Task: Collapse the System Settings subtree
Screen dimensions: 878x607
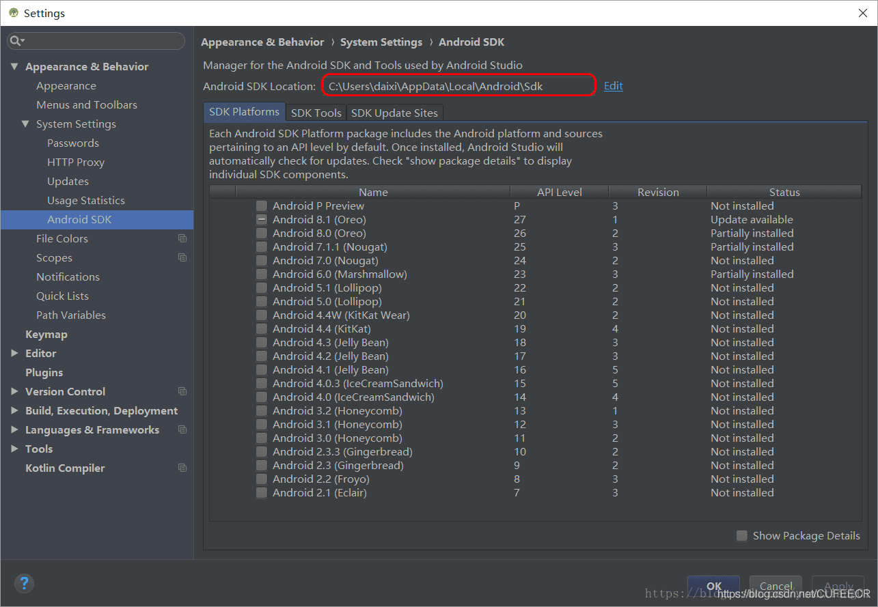Action: pos(25,124)
